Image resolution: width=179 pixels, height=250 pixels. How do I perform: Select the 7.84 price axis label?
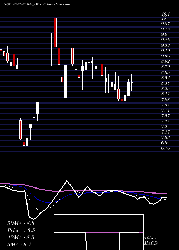(x=165, y=105)
